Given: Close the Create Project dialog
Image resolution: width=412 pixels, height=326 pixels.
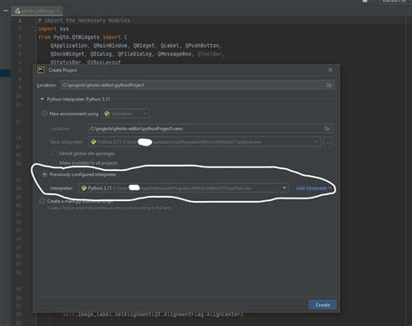Looking at the screenshot, I should click(330, 70).
